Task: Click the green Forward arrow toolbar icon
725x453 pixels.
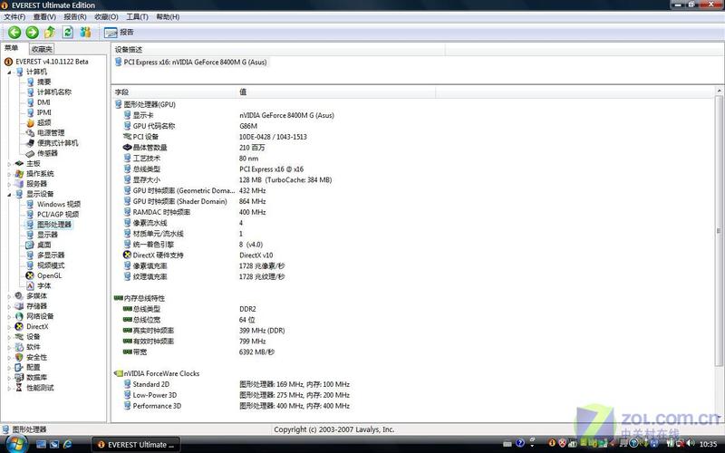Action: point(32,32)
